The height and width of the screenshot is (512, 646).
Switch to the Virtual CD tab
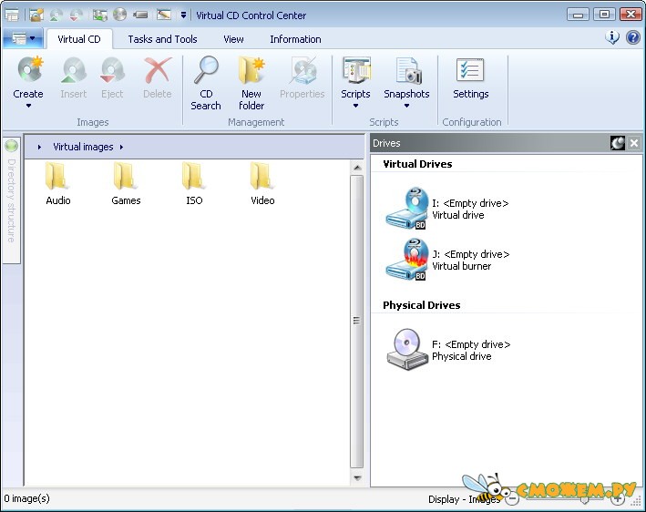click(x=79, y=39)
